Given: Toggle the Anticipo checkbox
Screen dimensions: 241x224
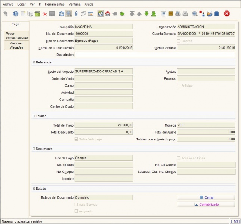Looking at the screenshot, I should click(x=179, y=85).
